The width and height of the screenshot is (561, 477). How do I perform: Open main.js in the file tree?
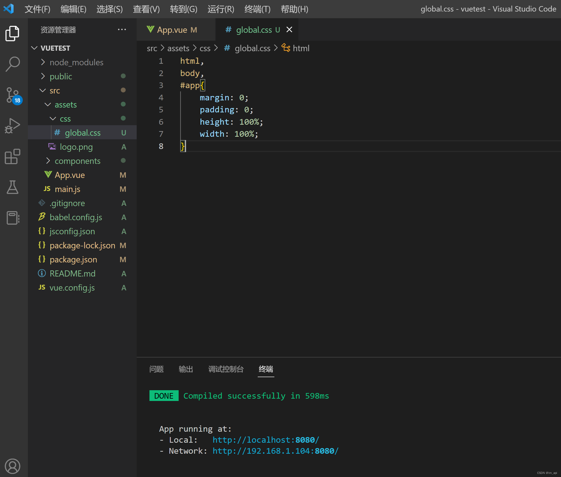67,189
